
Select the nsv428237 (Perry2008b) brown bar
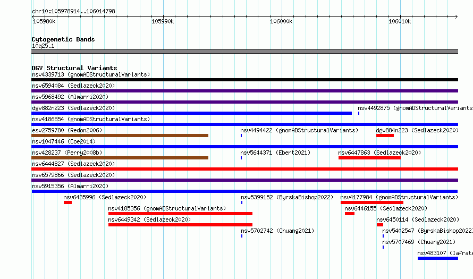coord(120,158)
